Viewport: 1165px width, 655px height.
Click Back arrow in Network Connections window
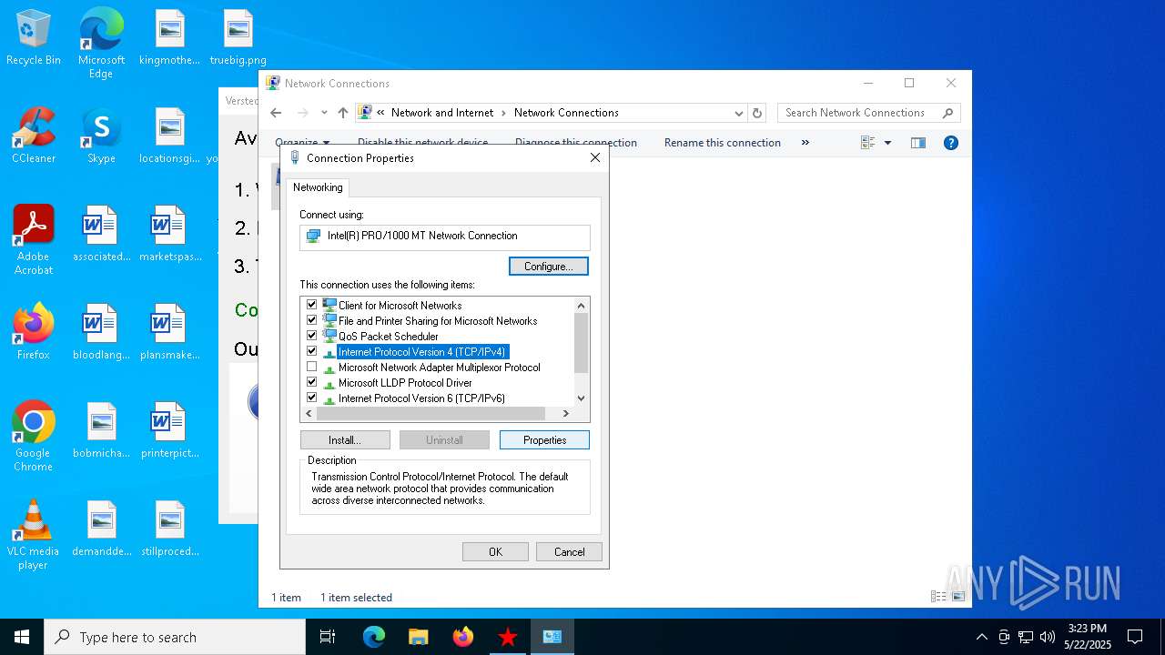pyautogui.click(x=277, y=113)
